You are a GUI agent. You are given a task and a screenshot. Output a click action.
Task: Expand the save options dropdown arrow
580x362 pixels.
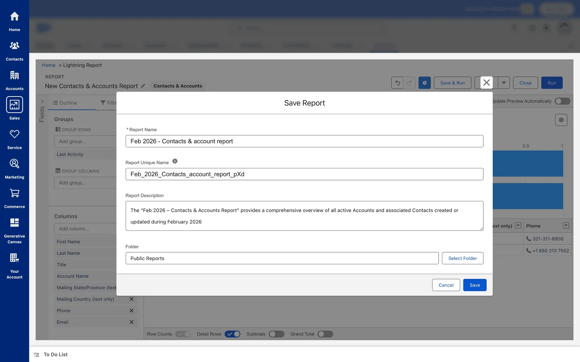(504, 83)
